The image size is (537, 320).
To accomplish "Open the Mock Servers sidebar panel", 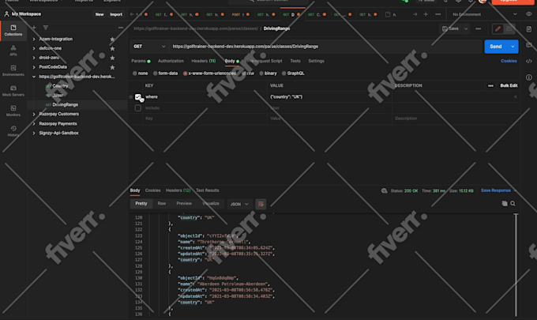I will click(x=13, y=91).
